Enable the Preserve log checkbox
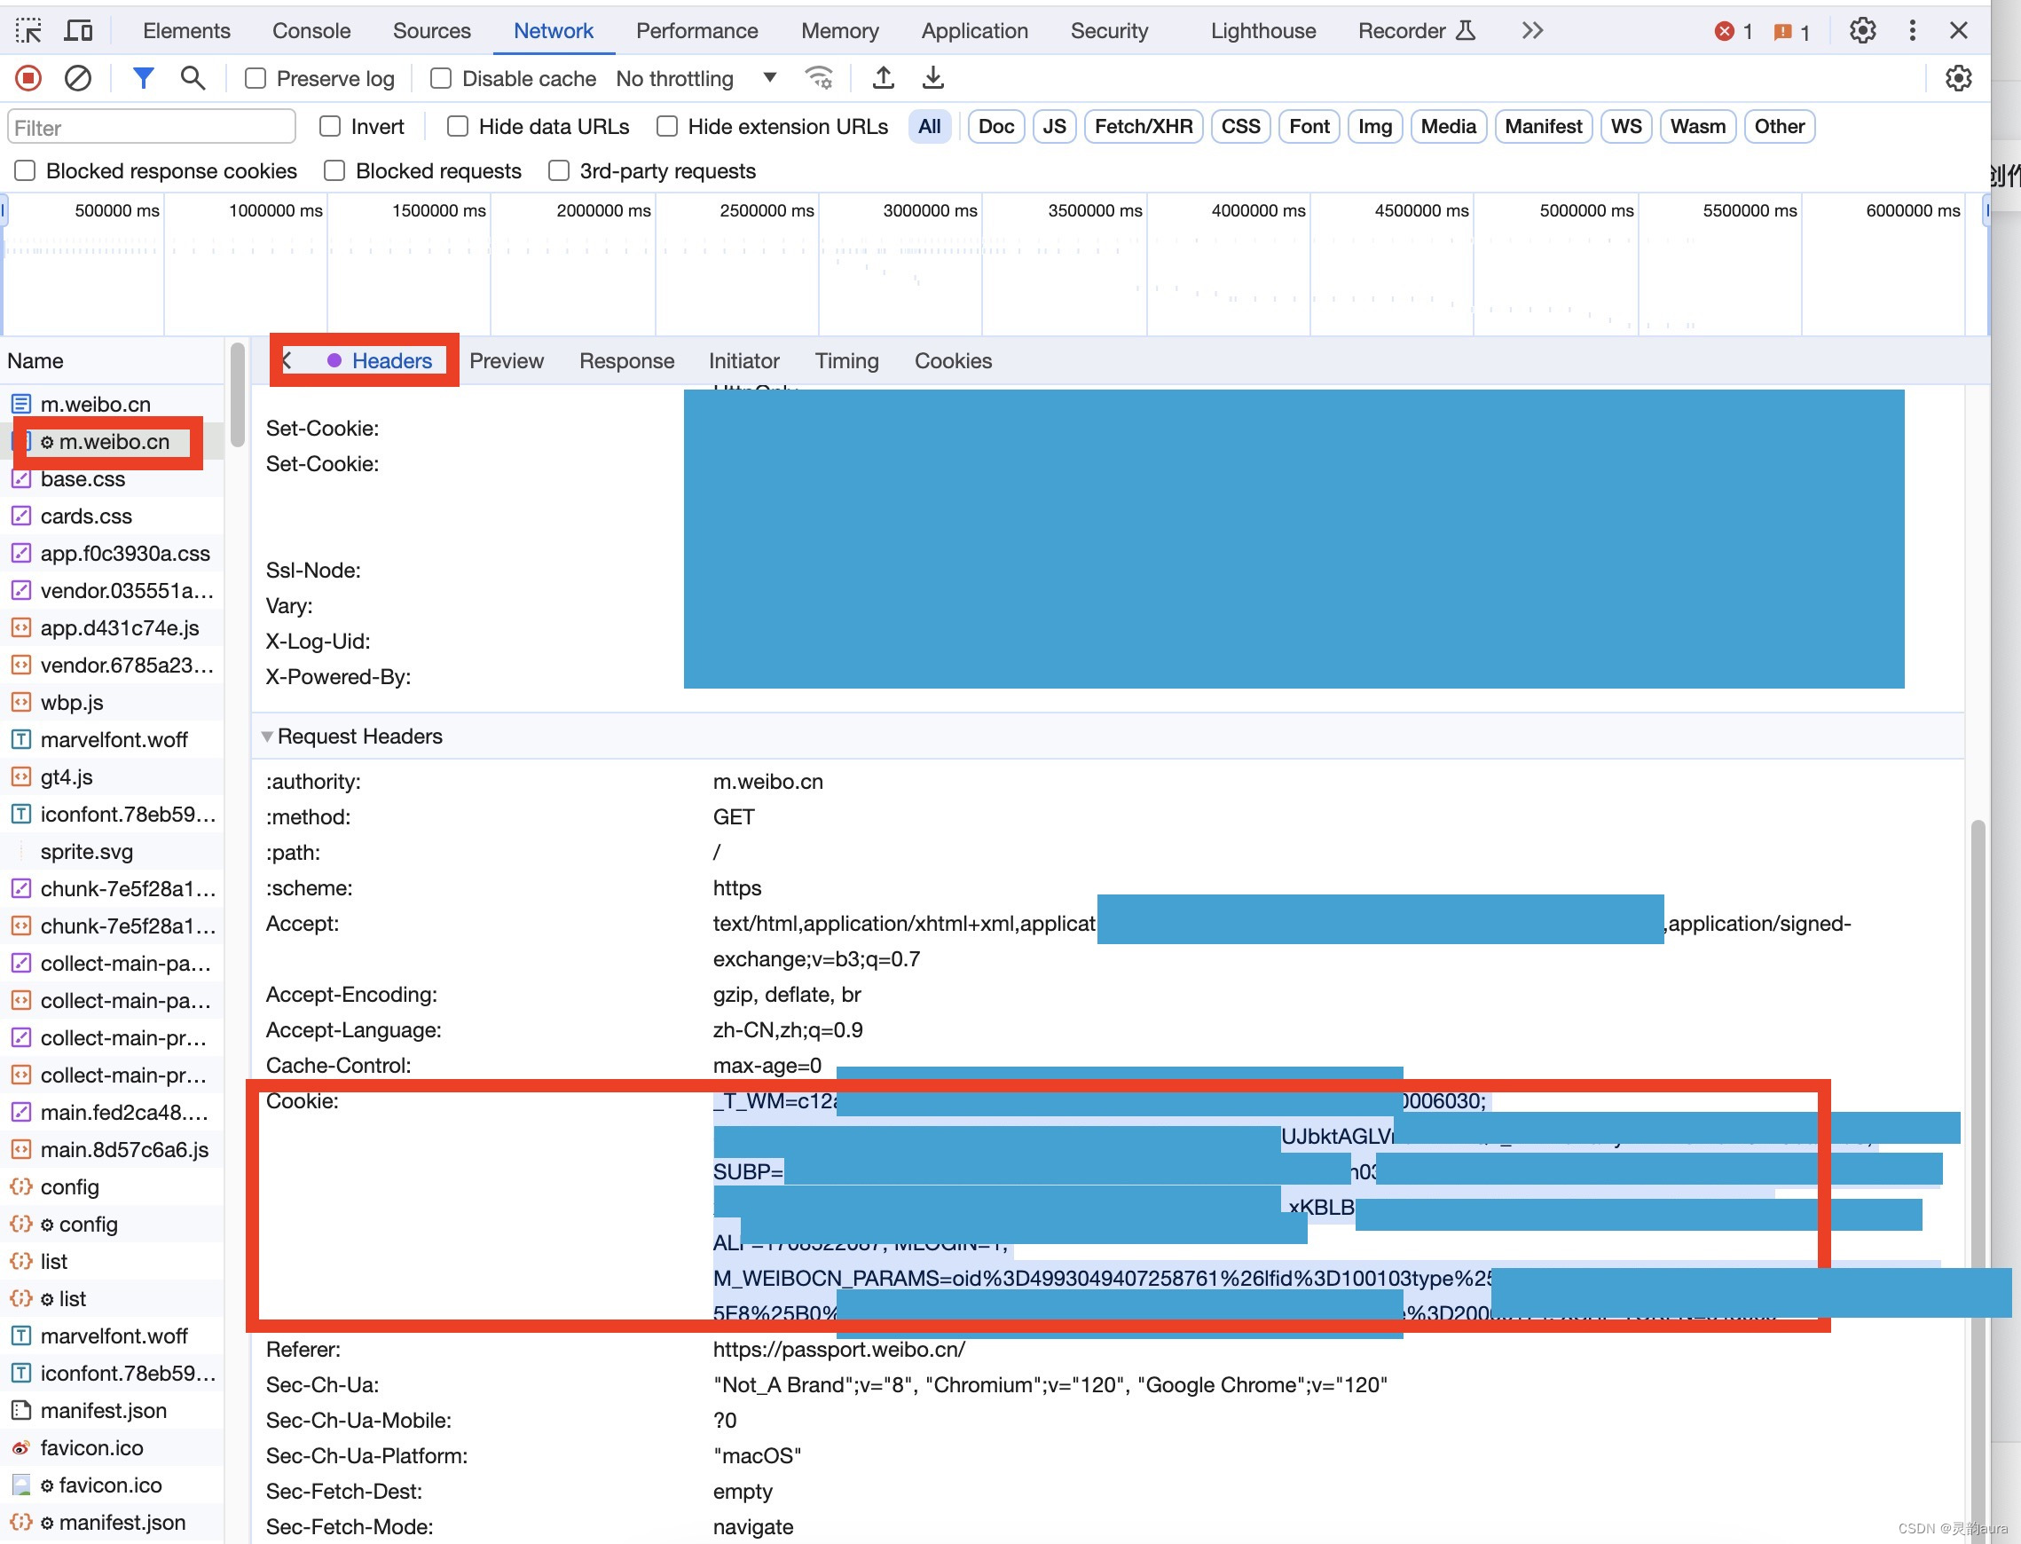This screenshot has height=1544, width=2021. click(256, 79)
